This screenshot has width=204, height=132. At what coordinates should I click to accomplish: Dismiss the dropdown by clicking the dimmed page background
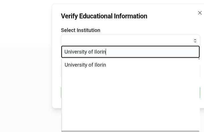(26, 85)
